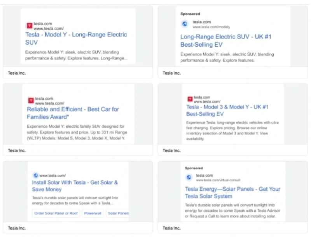The width and height of the screenshot is (311, 237).
Task: Select 'Tesla Inc.' label under the Model Y Long-Range ad
Action: [x=17, y=73]
